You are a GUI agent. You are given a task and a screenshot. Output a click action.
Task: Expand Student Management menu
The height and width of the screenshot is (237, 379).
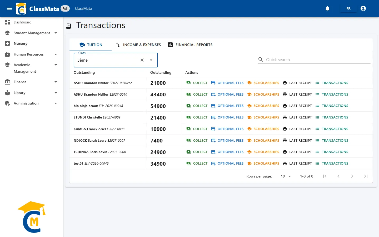pos(32,33)
